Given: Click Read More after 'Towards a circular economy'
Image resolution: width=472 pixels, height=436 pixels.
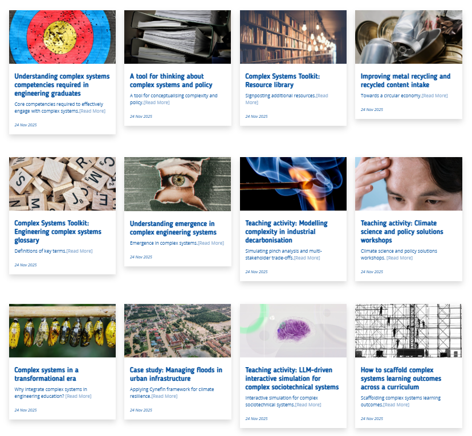Looking at the screenshot, I should point(434,96).
